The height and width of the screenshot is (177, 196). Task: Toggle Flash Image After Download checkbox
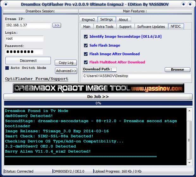click(86, 54)
